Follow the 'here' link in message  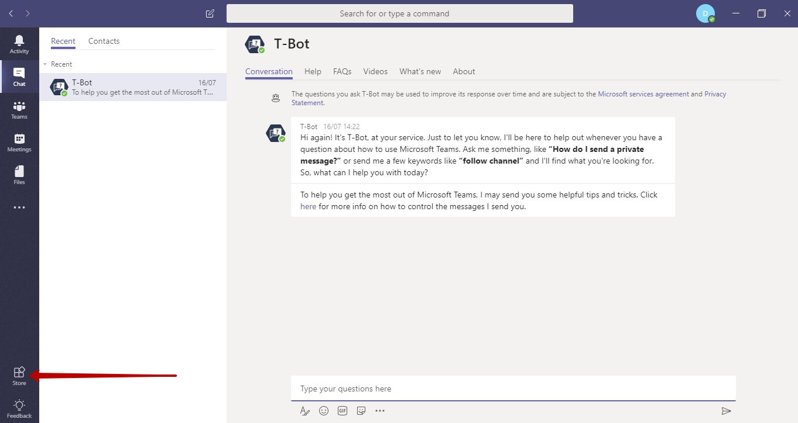[309, 206]
